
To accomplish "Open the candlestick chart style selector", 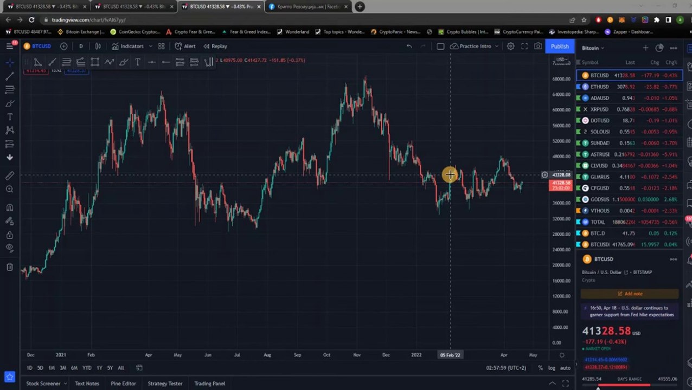I will (x=98, y=46).
